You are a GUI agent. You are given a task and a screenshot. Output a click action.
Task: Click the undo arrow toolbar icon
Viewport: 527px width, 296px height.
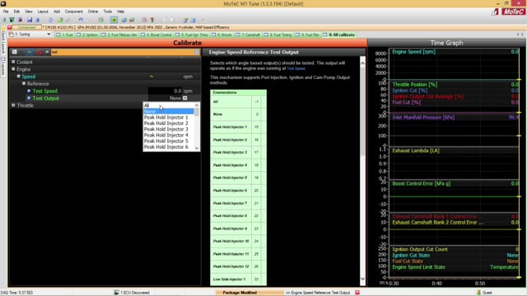click(x=81, y=20)
